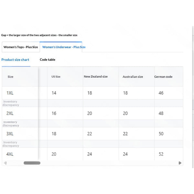Image resolution: width=194 pixels, height=194 pixels.
Task: Click the Gap definition text
Action: coord(39,35)
